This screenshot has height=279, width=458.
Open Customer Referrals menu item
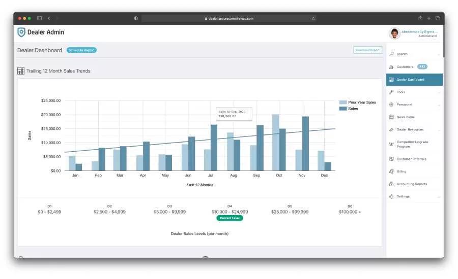414,159
